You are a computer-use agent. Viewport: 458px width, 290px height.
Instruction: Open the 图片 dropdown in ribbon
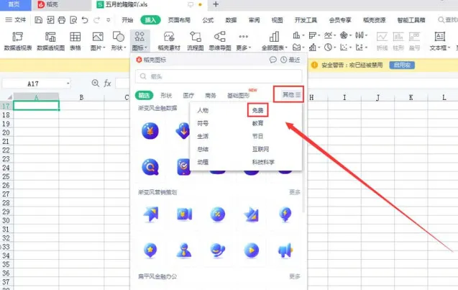pos(98,47)
